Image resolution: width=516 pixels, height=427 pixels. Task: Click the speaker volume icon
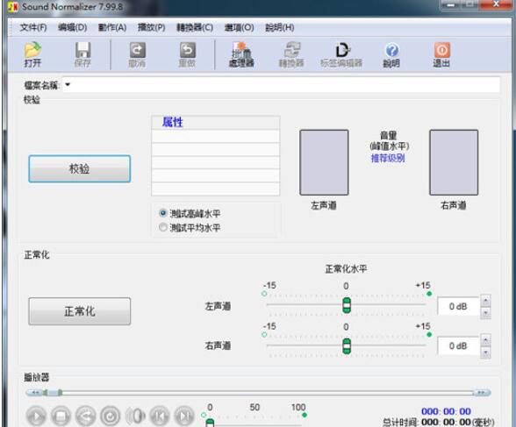click(135, 416)
